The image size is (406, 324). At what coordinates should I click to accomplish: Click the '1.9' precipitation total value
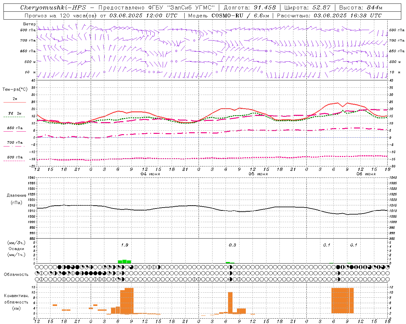[125, 245]
